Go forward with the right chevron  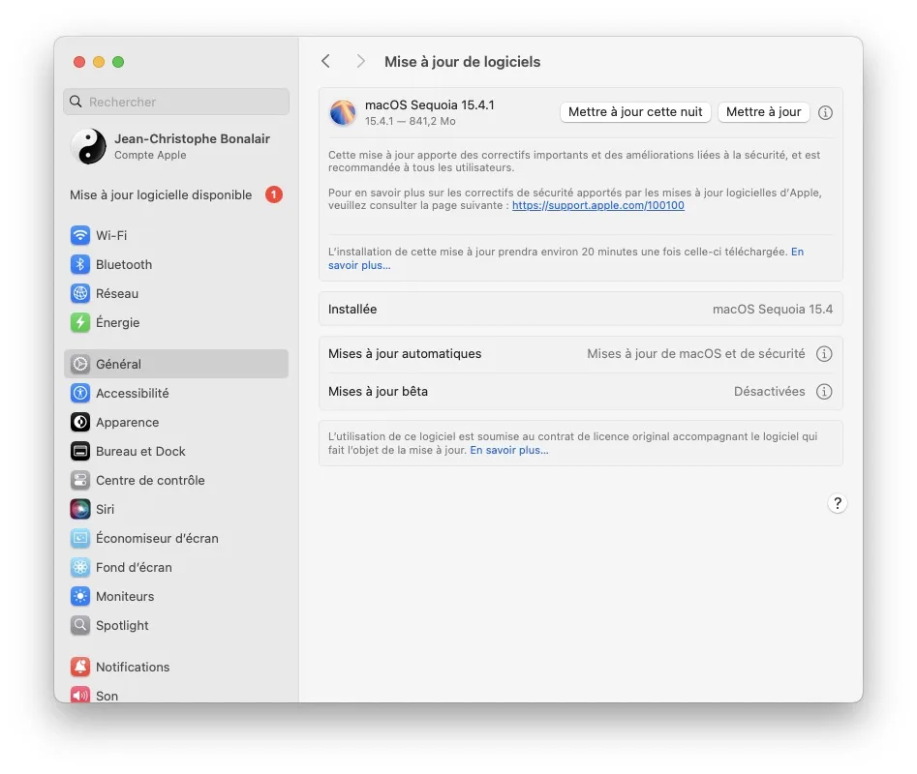point(361,61)
